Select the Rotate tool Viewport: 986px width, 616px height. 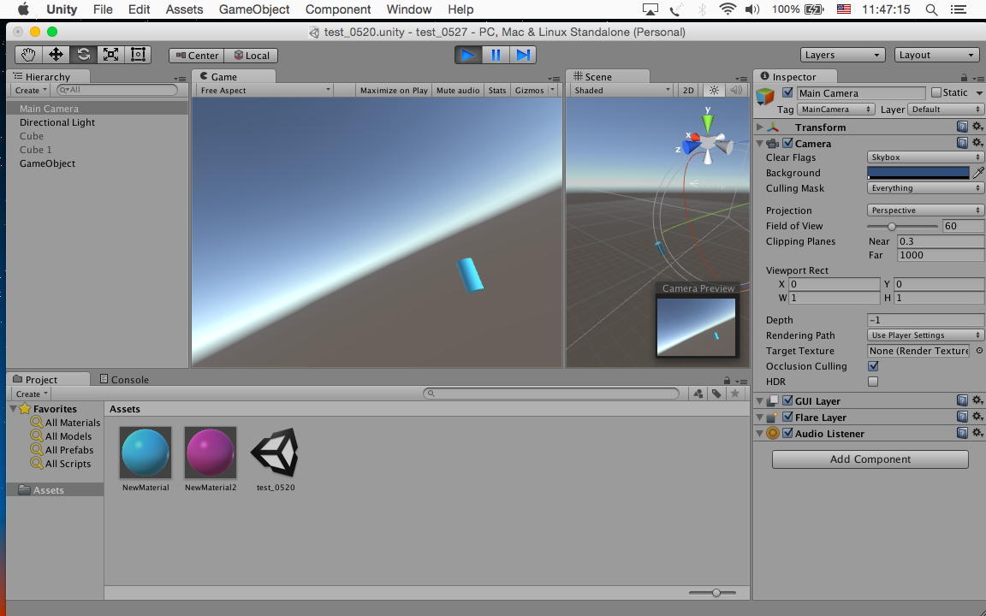point(83,55)
